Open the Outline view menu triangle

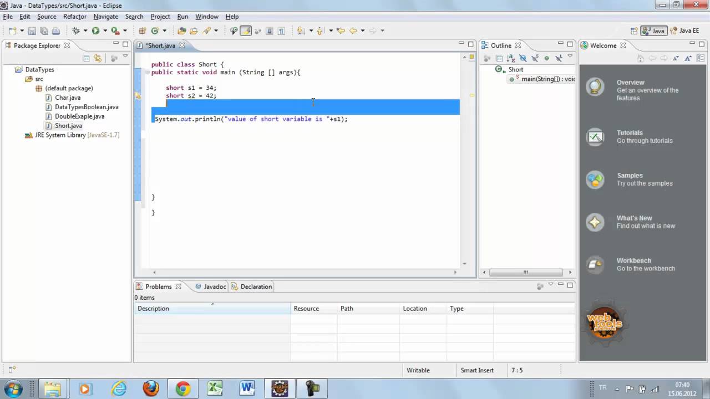[x=570, y=56]
